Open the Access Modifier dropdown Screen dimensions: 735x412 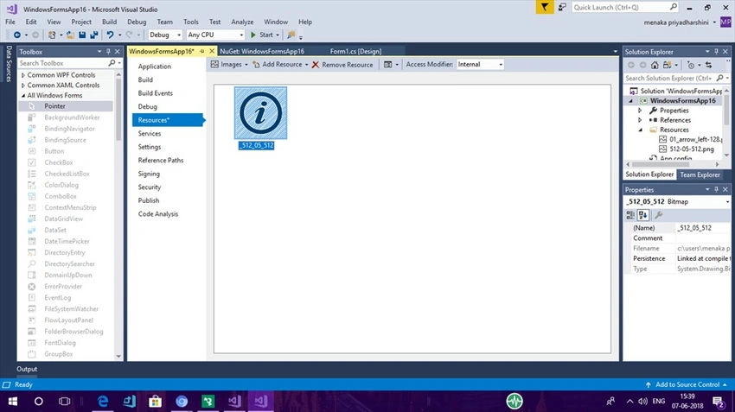(x=481, y=65)
